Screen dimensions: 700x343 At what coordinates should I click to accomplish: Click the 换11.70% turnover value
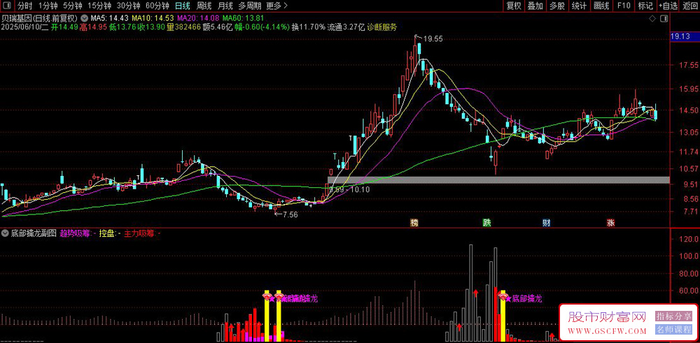point(308,27)
